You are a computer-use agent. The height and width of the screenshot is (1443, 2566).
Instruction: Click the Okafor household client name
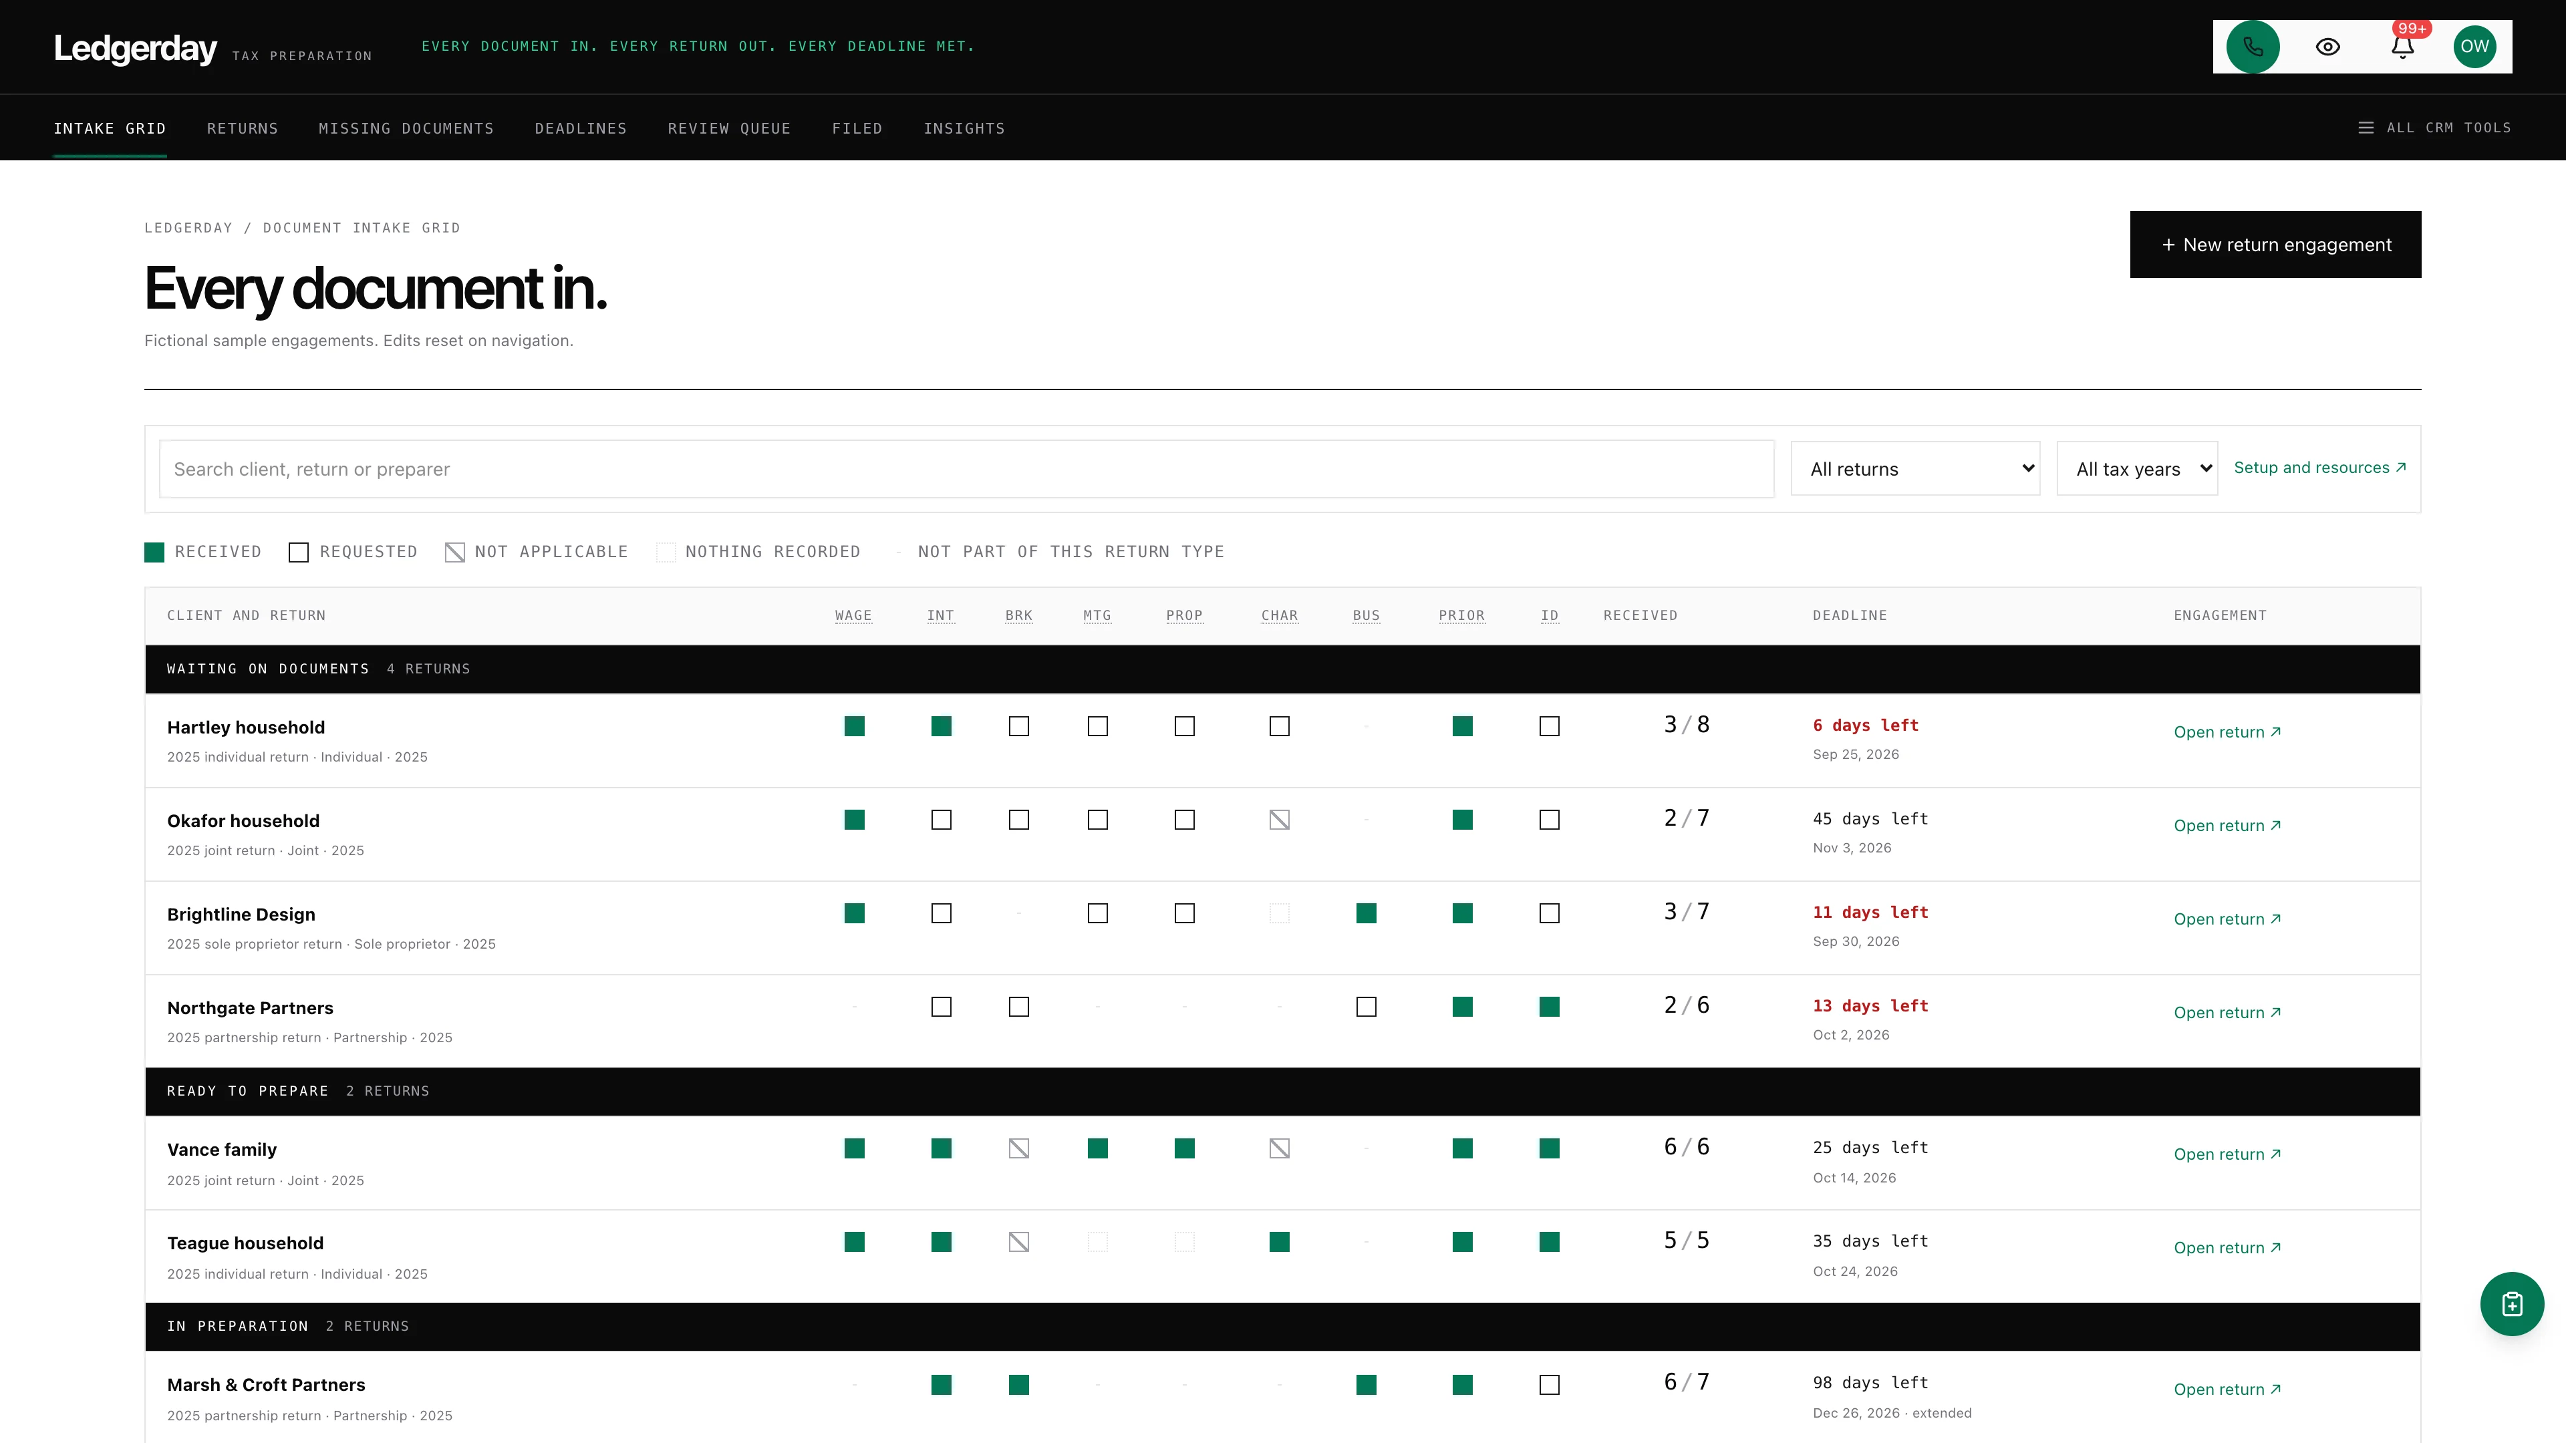point(243,820)
